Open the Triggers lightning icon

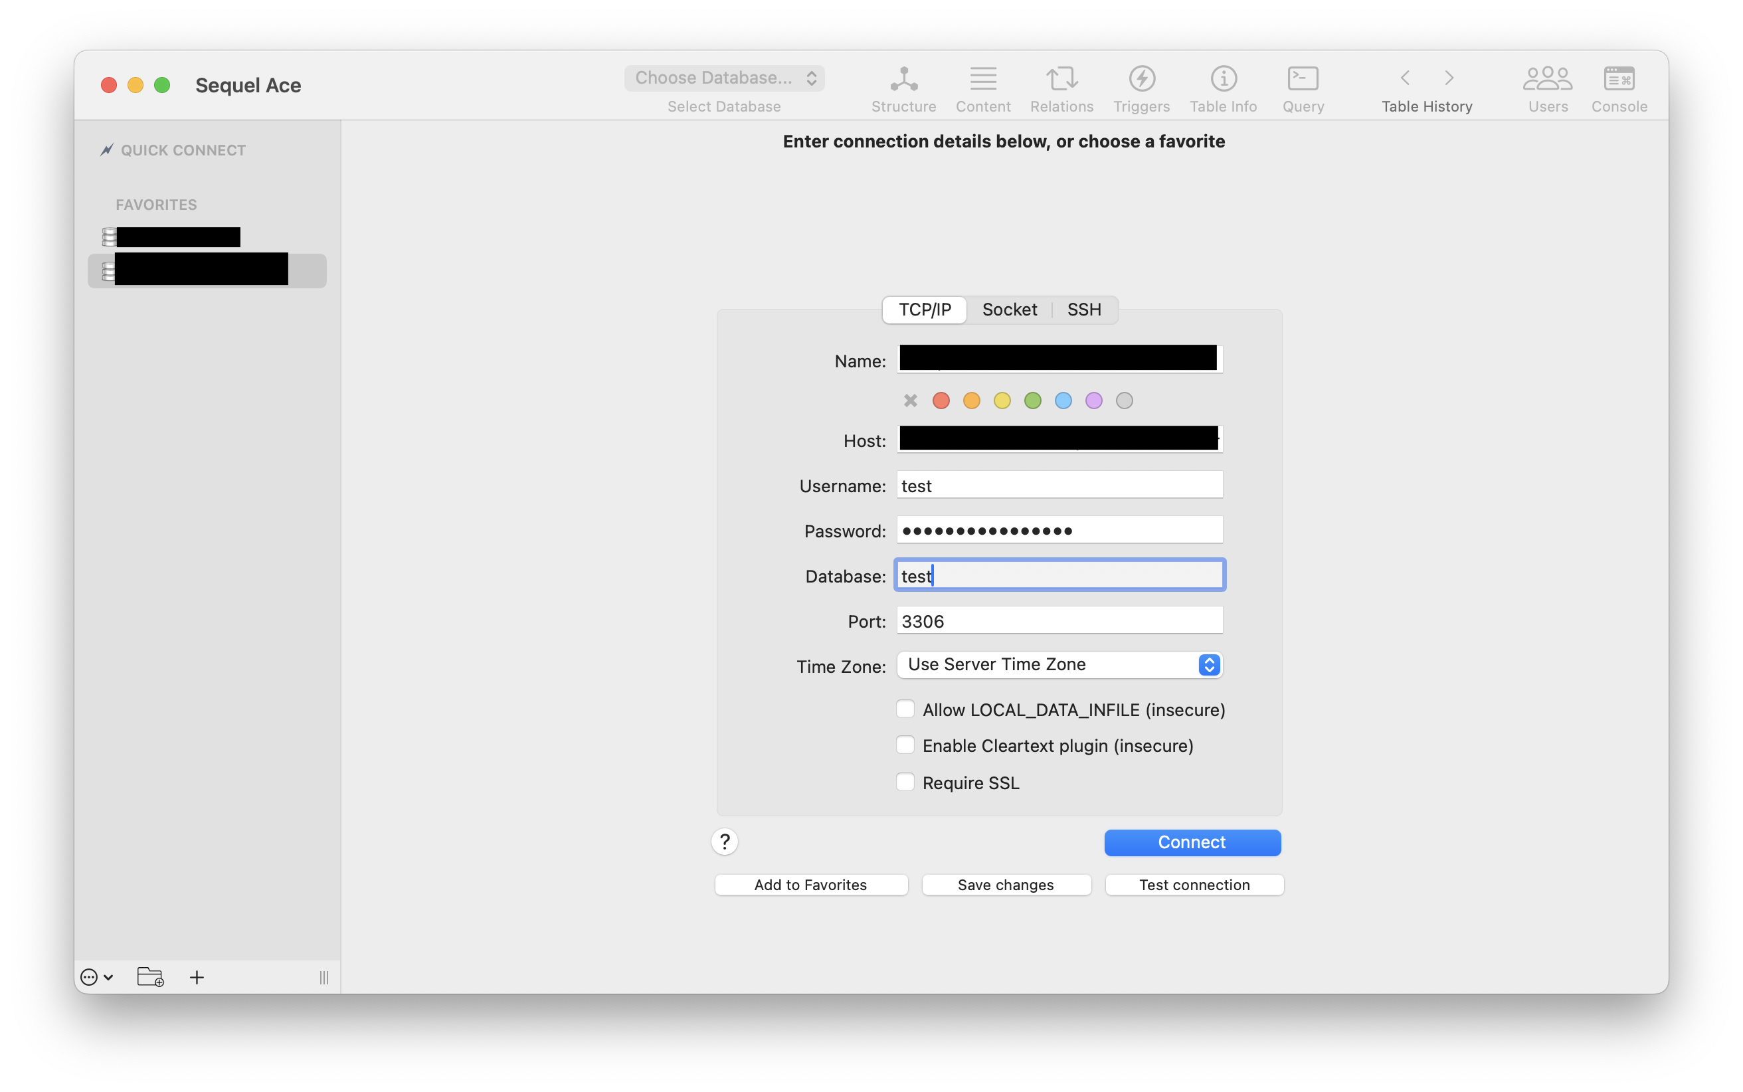click(1142, 79)
